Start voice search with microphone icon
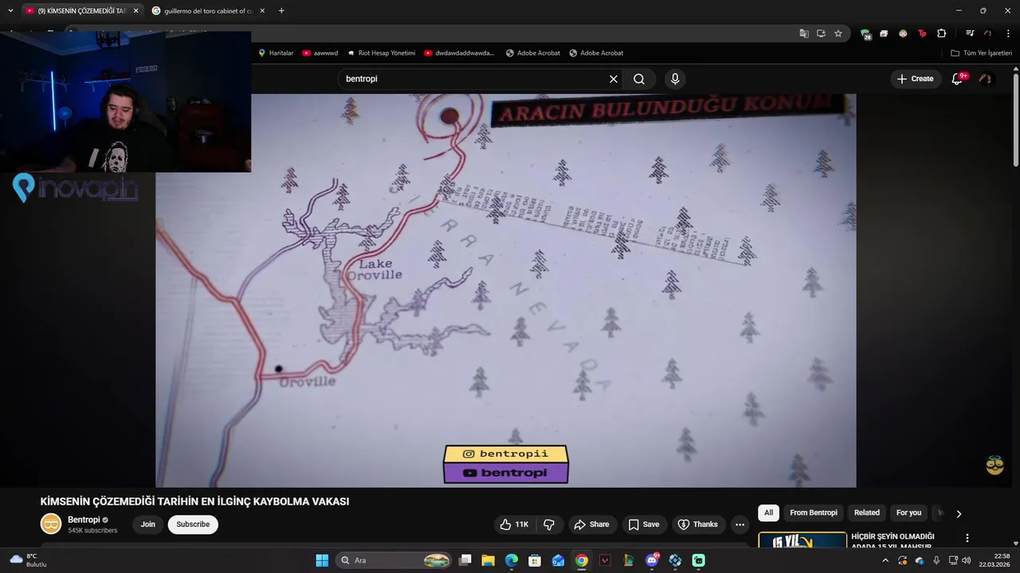The width and height of the screenshot is (1020, 573). pos(675,79)
